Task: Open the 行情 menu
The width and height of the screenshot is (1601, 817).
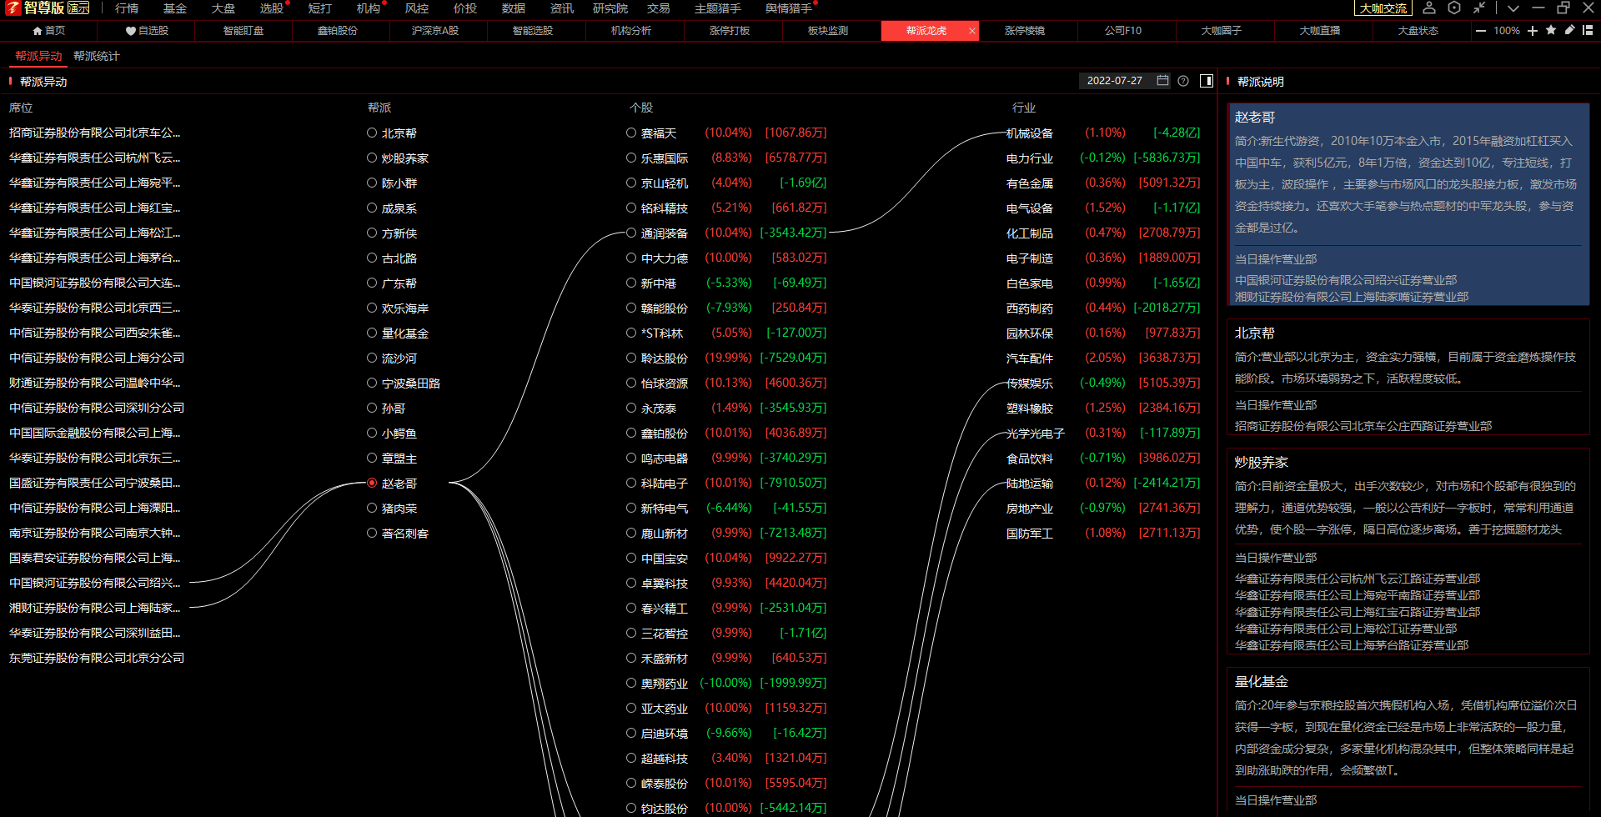Action: click(x=127, y=8)
